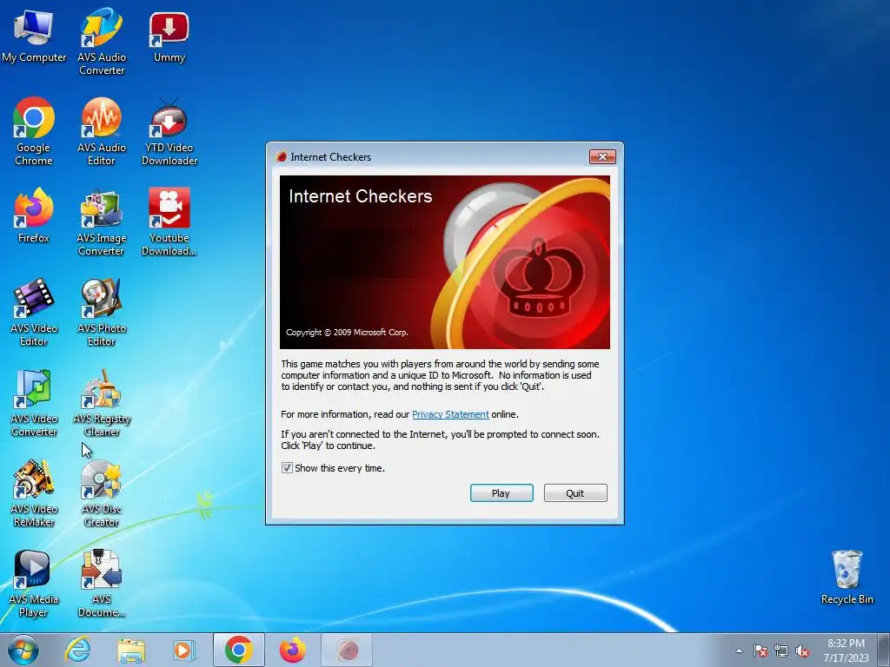Open My Computer desktop icon
Viewport: 890px width, 667px height.
34,35
